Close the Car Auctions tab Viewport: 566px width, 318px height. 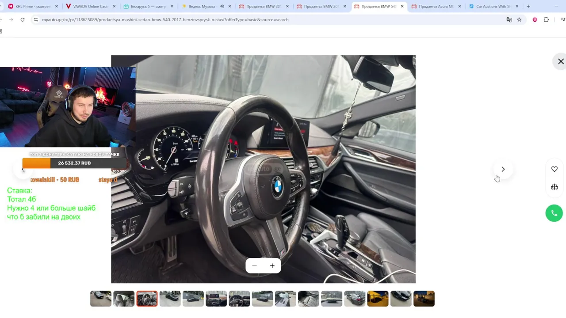tap(517, 6)
